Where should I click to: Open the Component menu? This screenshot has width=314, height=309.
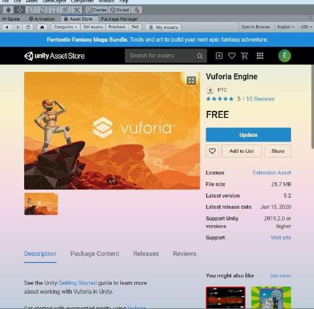coord(82,2)
